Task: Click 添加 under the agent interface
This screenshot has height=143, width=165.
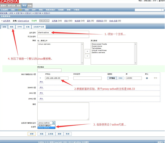Action: [x=41, y=82]
